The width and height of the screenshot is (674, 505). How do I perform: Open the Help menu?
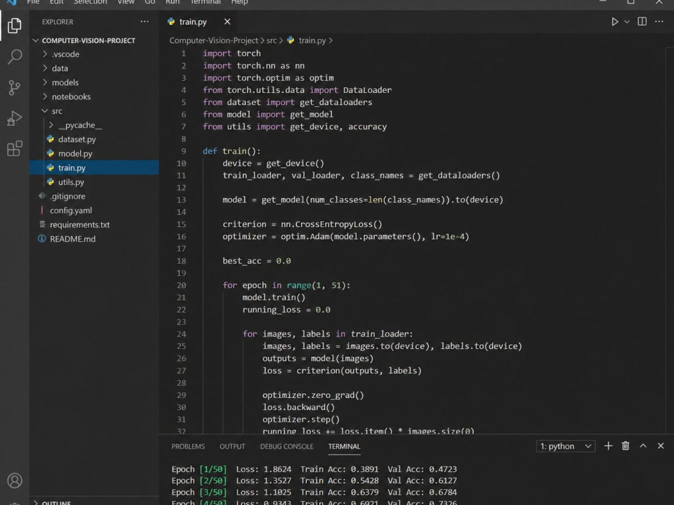click(x=239, y=2)
